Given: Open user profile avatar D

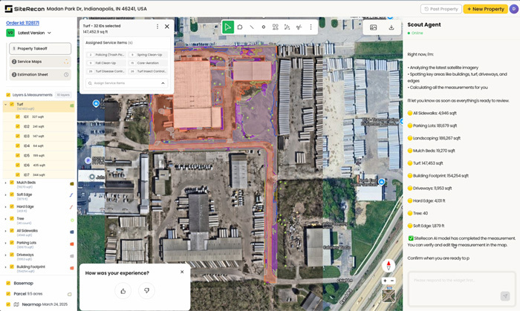Looking at the screenshot, I should pos(514,9).
